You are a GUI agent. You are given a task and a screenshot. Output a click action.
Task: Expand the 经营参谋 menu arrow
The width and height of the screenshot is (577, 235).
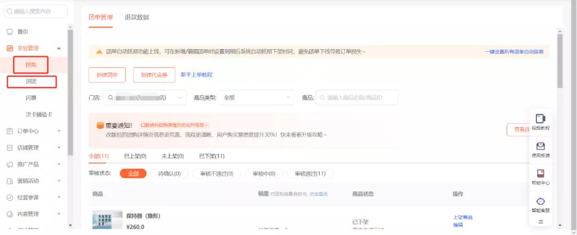pyautogui.click(x=59, y=198)
